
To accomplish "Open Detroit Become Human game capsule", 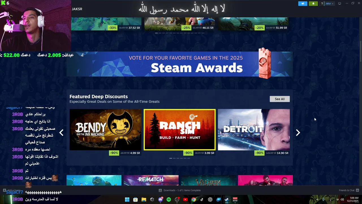I will pyautogui.click(x=254, y=129).
